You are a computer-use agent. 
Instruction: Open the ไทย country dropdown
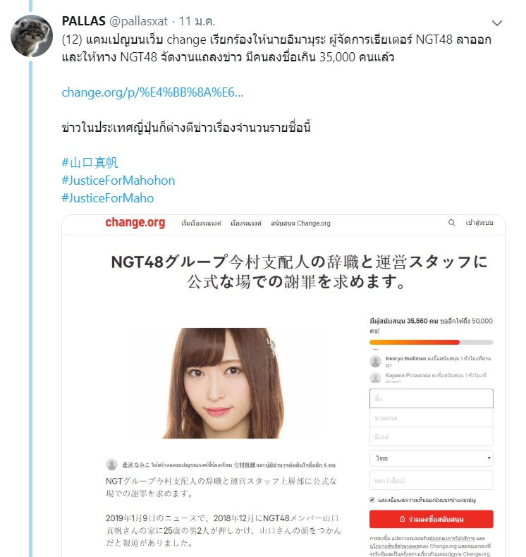click(432, 458)
